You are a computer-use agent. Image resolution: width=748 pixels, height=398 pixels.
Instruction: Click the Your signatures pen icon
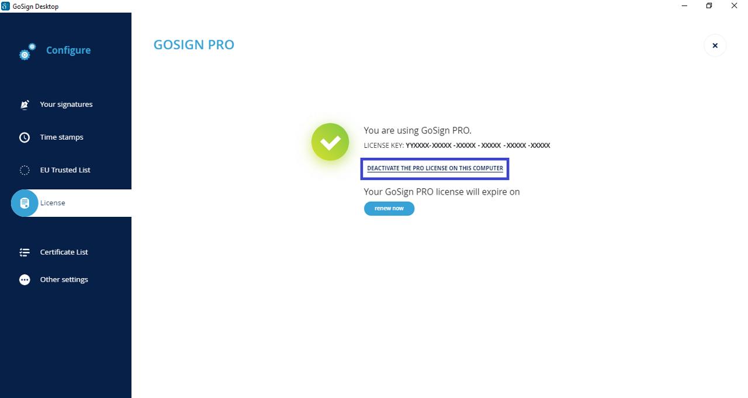coord(25,105)
